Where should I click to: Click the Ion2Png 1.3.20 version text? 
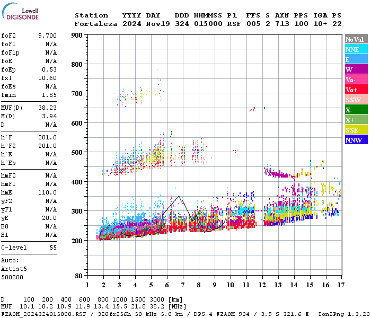(x=344, y=314)
